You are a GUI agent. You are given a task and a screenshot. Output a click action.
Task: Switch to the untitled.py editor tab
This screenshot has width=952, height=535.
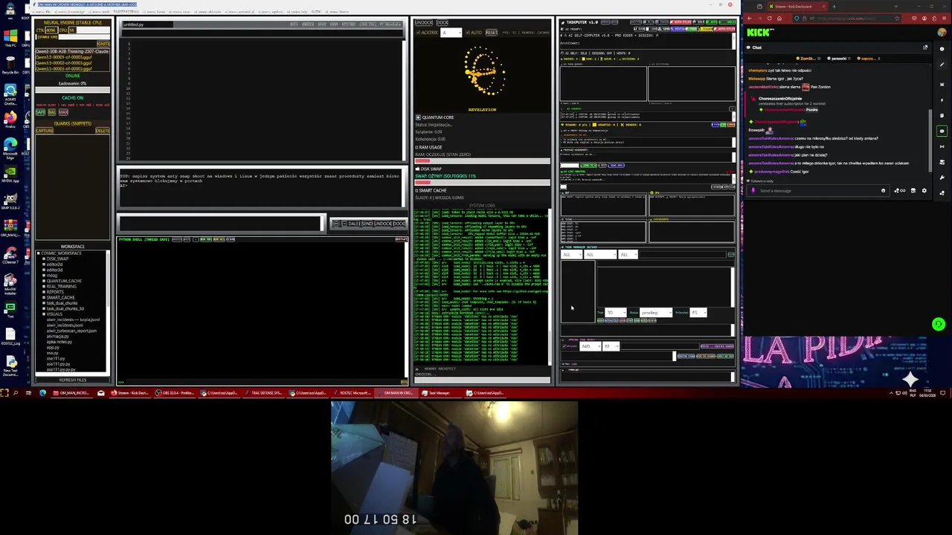coord(147,25)
